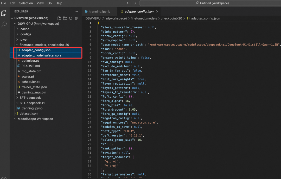Open the Help menu

tap(59, 3)
